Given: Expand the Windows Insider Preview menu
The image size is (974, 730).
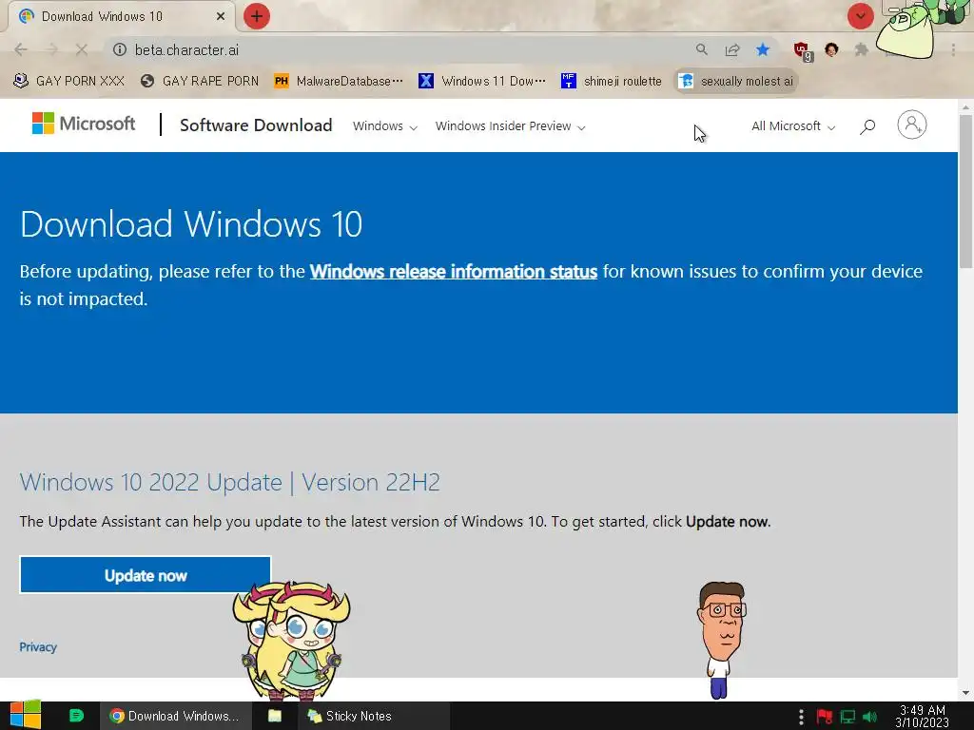Looking at the screenshot, I should 510,126.
